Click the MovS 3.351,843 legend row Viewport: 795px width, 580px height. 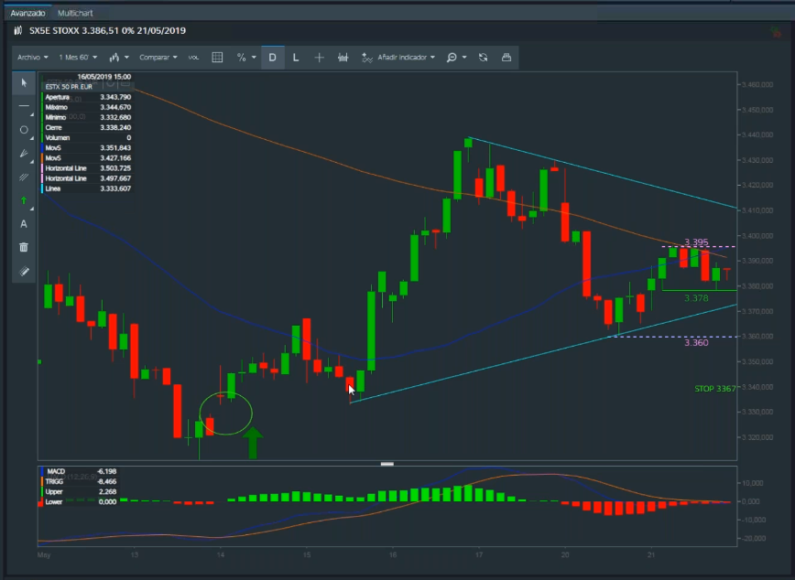88,148
